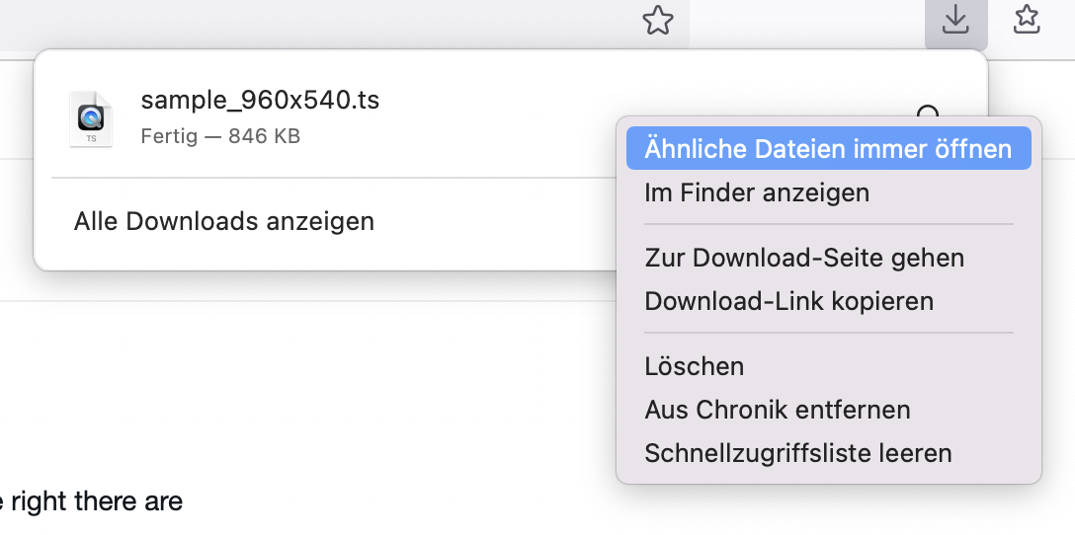Select 'Zur Download-Seite gehen'
This screenshot has width=1075, height=535.
pyautogui.click(x=804, y=258)
